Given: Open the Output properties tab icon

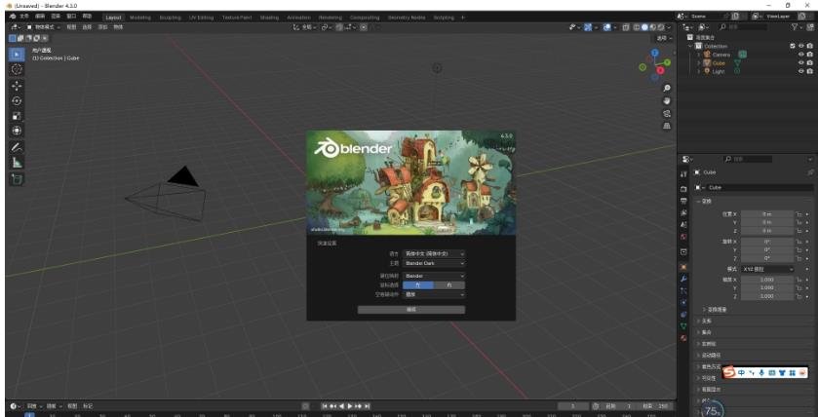Looking at the screenshot, I should (x=683, y=201).
